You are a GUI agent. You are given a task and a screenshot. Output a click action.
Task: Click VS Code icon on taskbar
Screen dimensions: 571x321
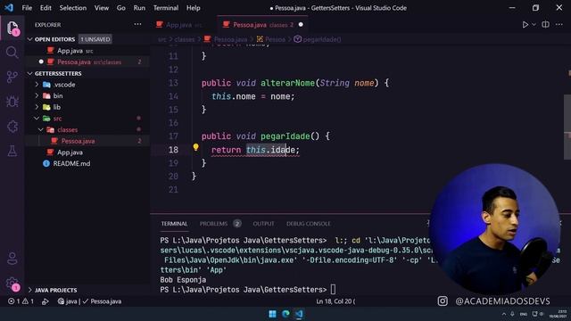tap(299, 314)
